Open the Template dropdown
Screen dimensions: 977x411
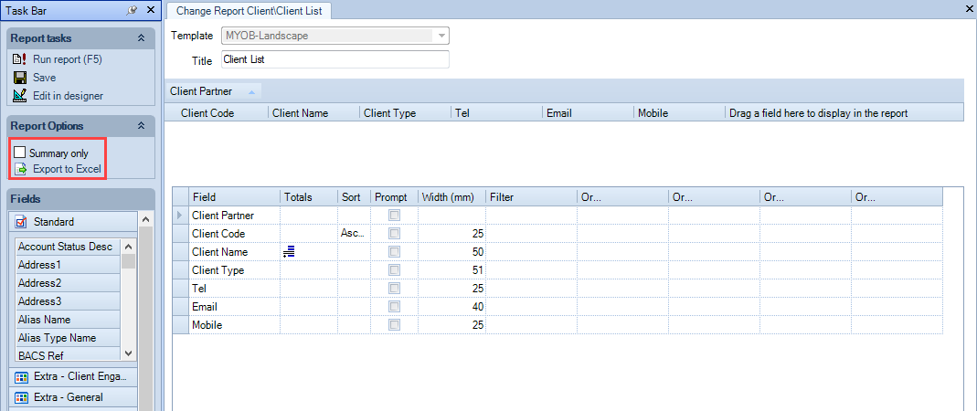[441, 37]
